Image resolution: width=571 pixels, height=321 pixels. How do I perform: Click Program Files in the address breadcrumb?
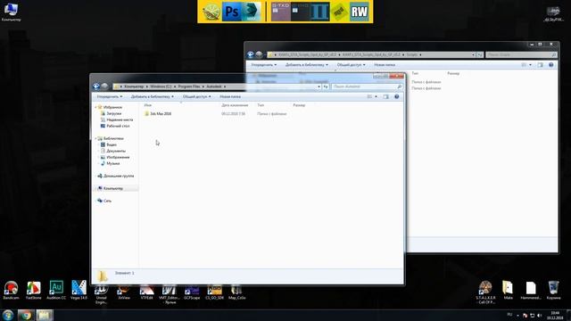(x=189, y=86)
